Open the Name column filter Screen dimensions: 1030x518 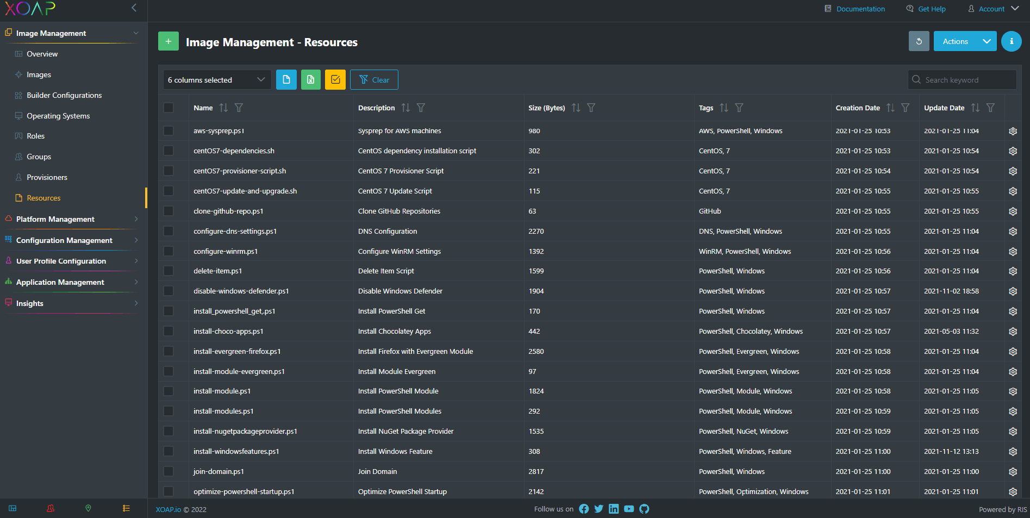coord(239,108)
